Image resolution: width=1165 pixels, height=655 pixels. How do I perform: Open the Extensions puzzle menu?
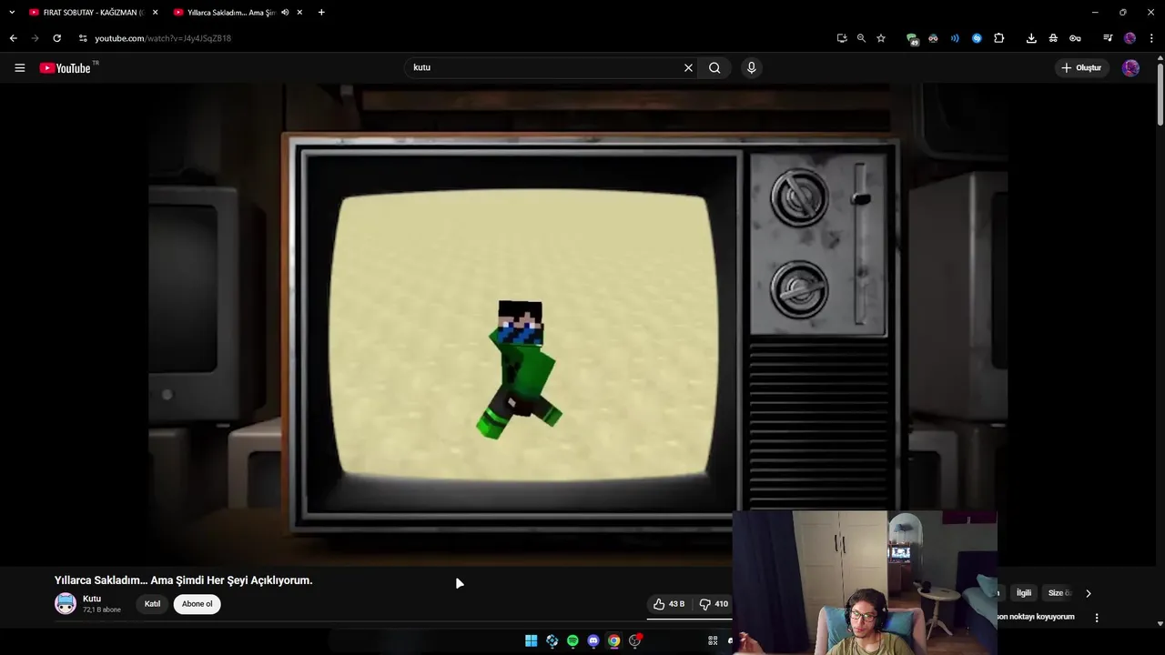pyautogui.click(x=998, y=38)
